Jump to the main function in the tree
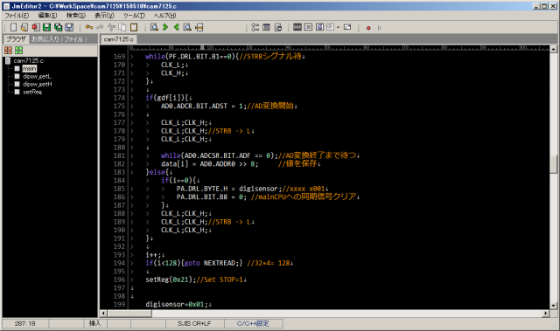560x331 pixels. (x=29, y=68)
